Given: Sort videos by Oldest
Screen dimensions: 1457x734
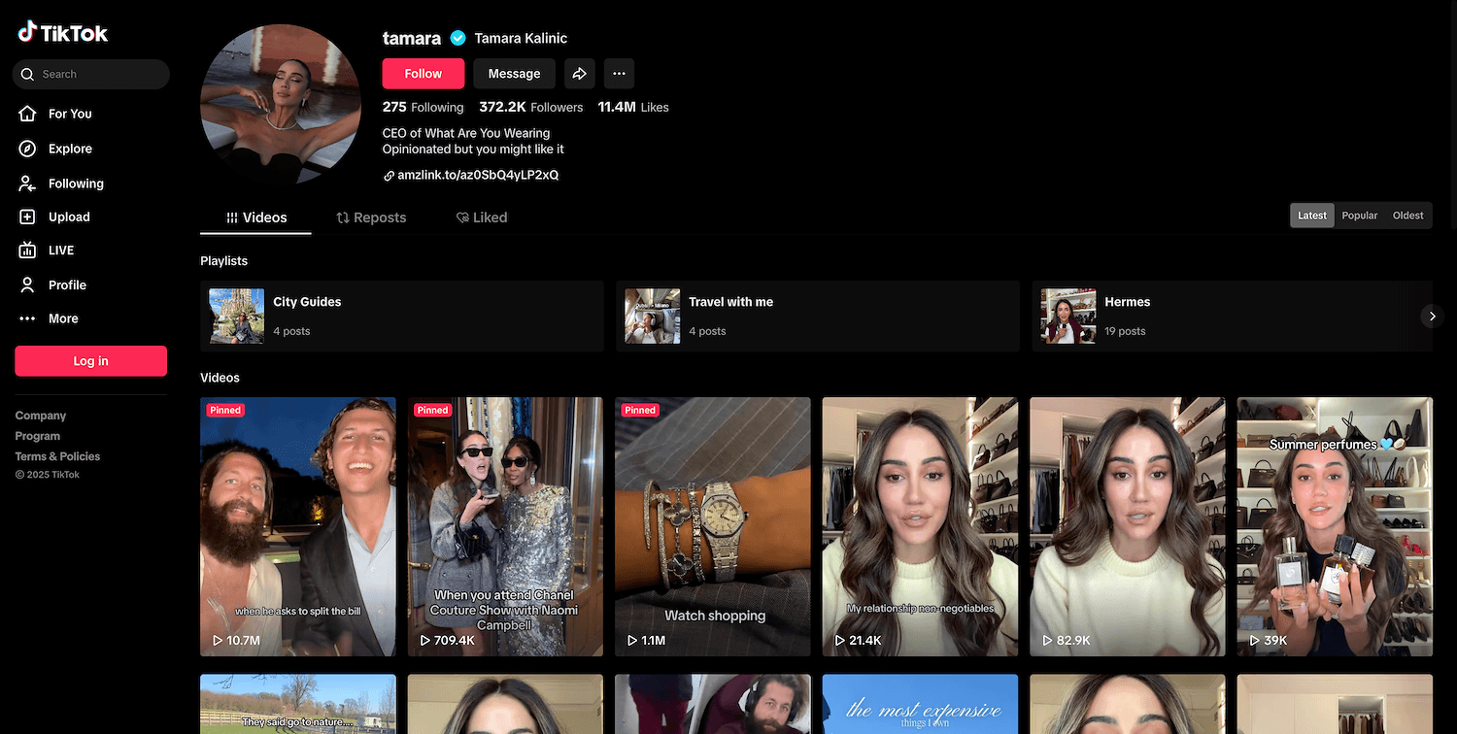Looking at the screenshot, I should coord(1407,216).
